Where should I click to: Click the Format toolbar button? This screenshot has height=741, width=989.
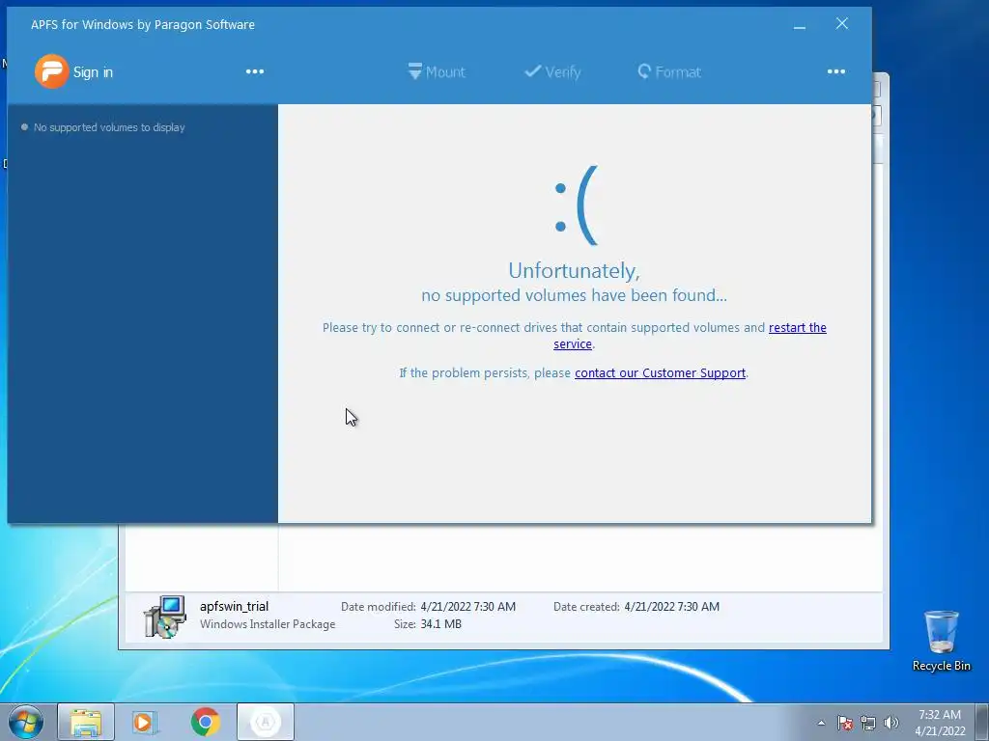click(669, 71)
